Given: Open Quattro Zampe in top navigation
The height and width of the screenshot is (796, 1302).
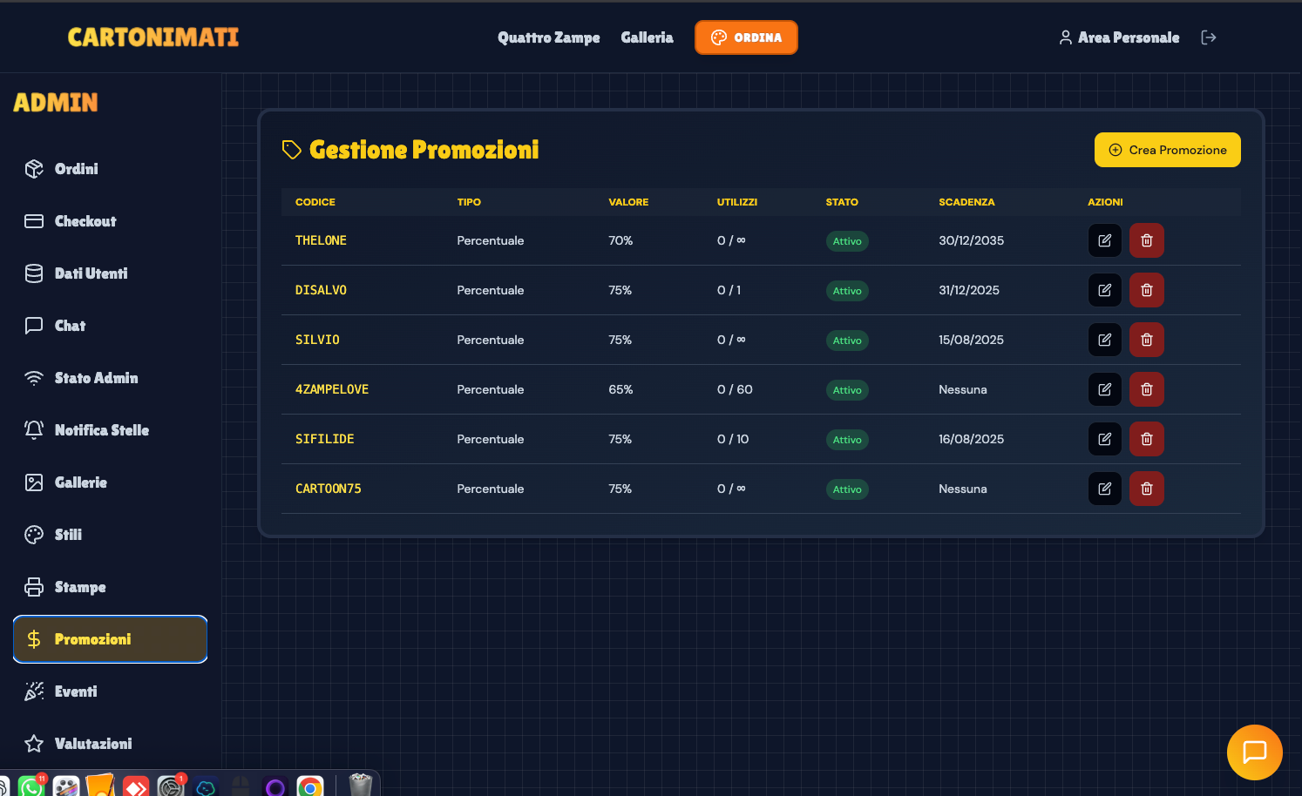Looking at the screenshot, I should coord(549,37).
